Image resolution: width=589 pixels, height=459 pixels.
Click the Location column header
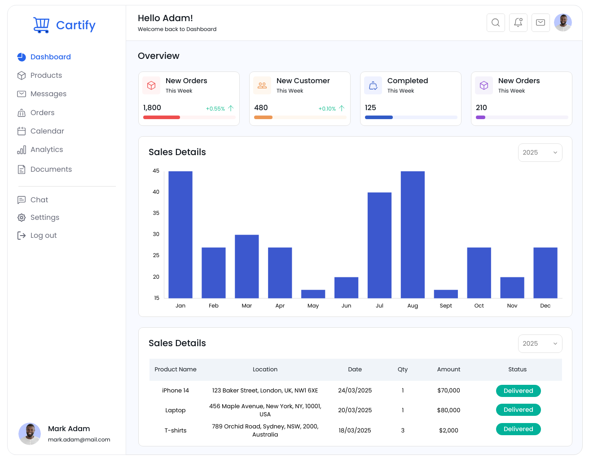(x=265, y=370)
